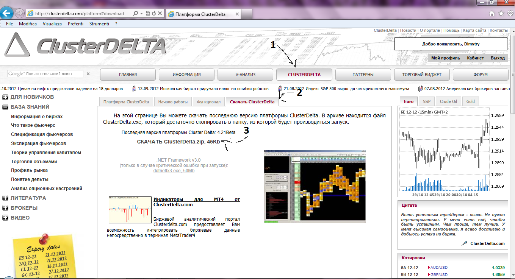This screenshot has height=279, width=515.
Task: Click the browser Home icon
Action: [x=492, y=14]
